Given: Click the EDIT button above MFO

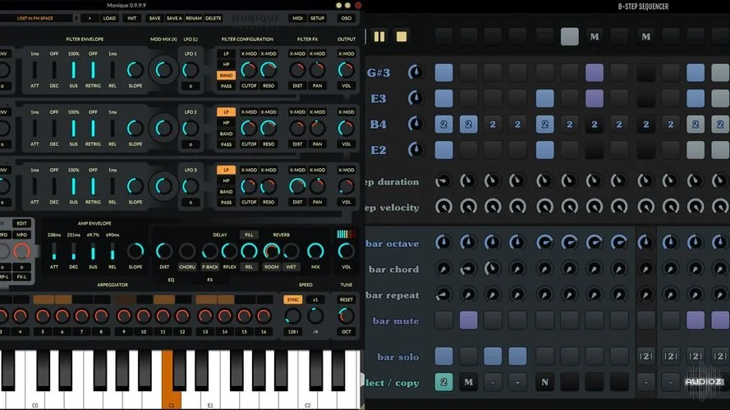Looking at the screenshot, I should 21,224.
